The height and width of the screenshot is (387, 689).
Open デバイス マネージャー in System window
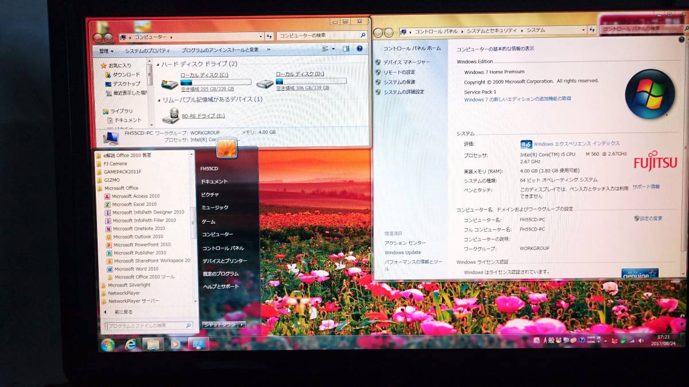(402, 62)
